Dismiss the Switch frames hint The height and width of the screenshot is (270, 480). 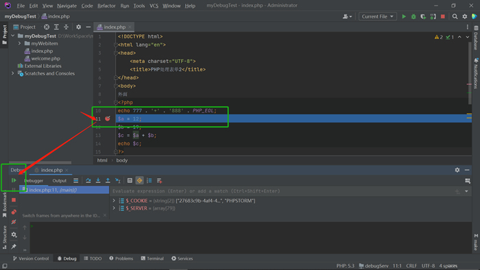click(105, 215)
